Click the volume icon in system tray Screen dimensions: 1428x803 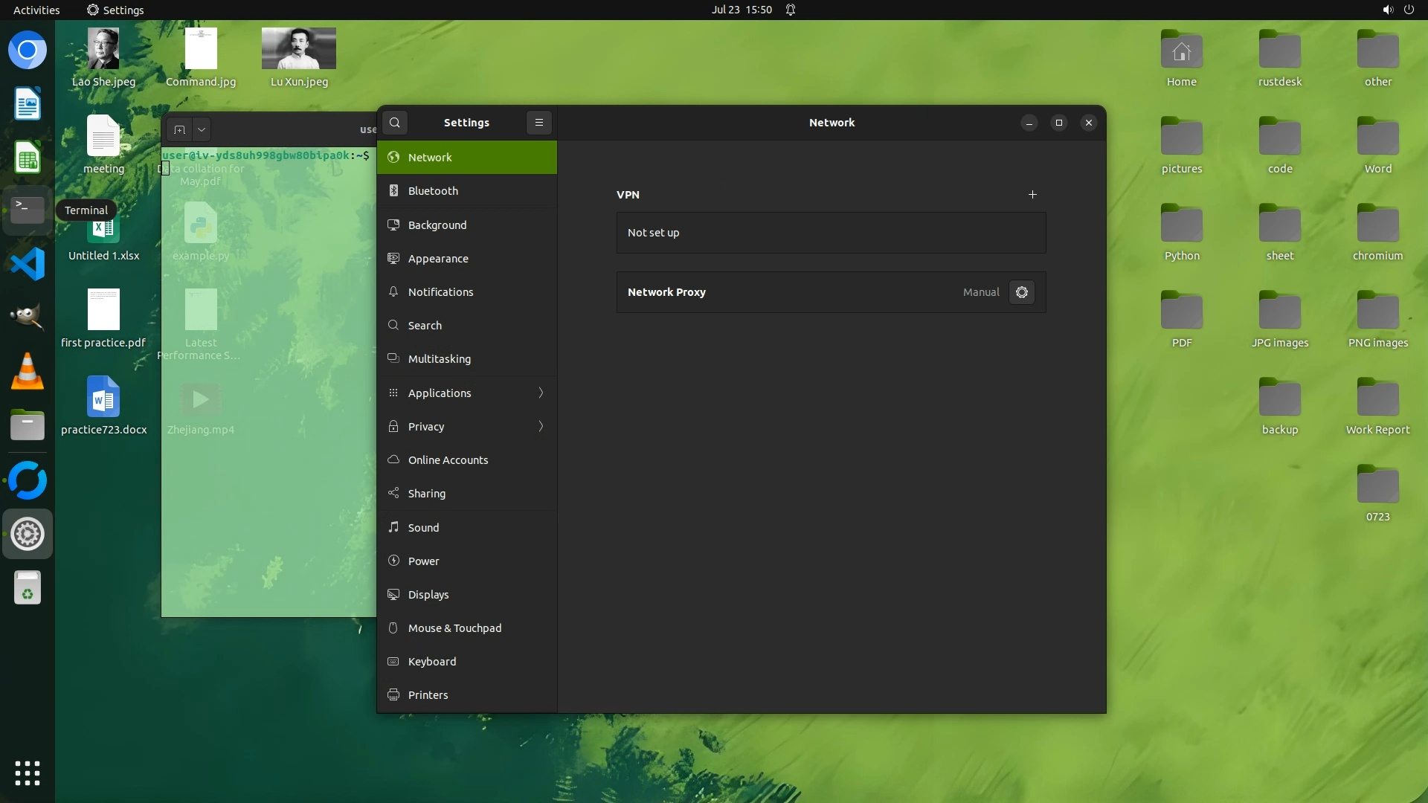tap(1387, 10)
